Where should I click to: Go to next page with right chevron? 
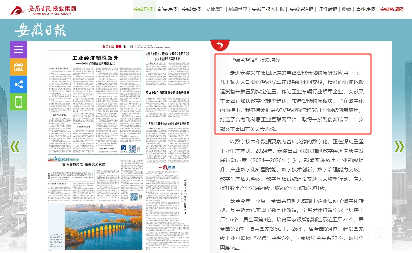coord(399,147)
